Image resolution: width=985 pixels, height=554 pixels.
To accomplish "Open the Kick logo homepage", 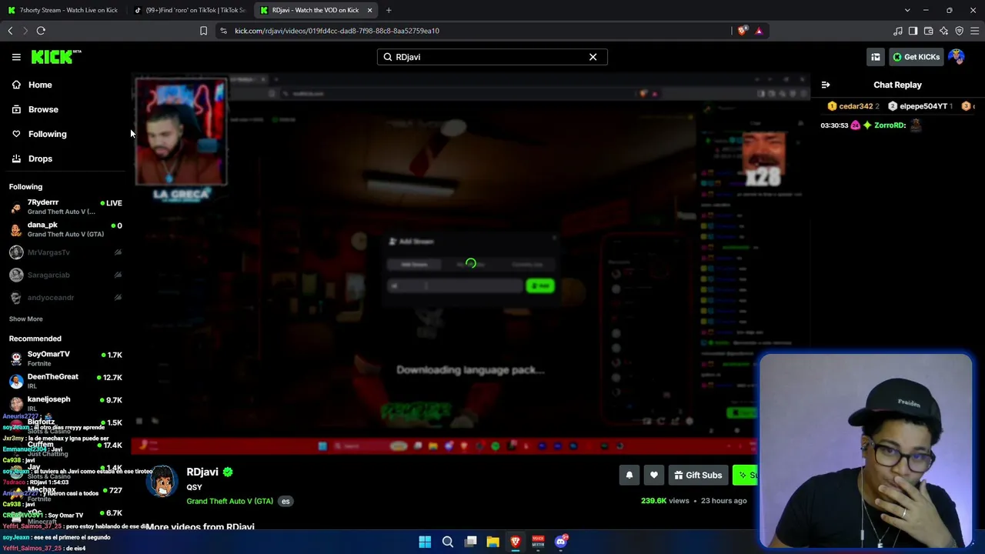I will coord(56,57).
